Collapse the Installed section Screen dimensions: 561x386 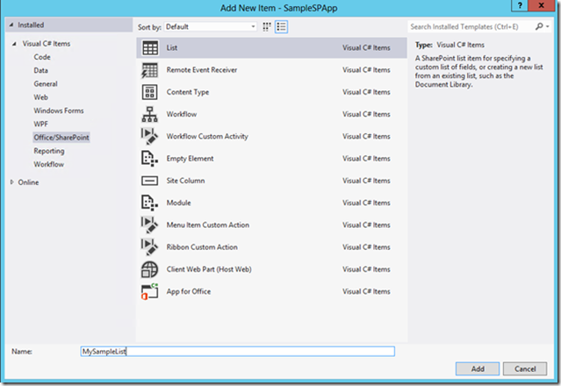[11, 25]
